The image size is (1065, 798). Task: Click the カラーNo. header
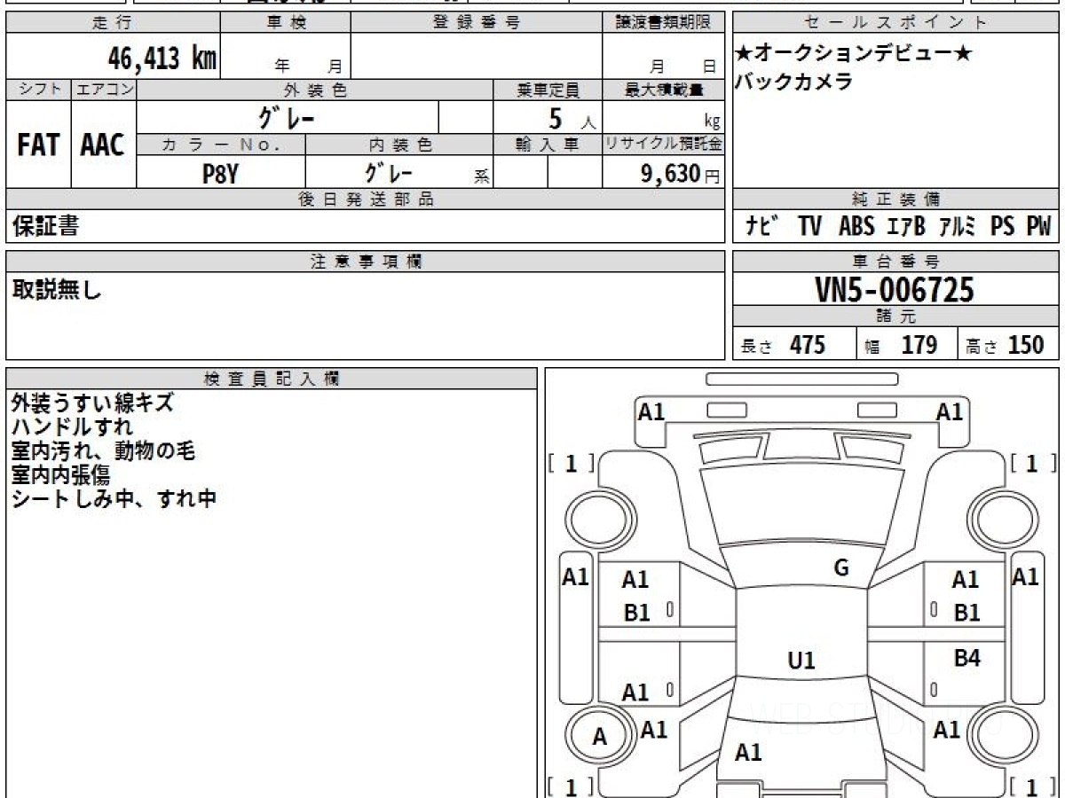click(221, 145)
